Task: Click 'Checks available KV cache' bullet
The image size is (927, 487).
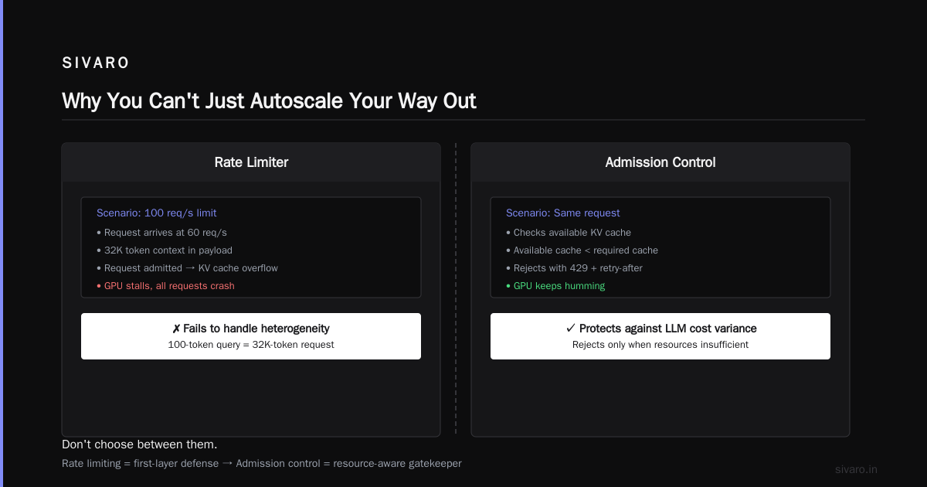Action: click(x=569, y=233)
